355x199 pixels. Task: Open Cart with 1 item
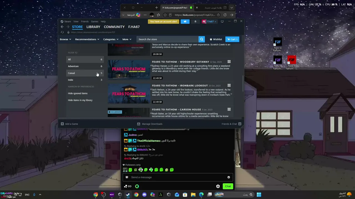(232, 39)
